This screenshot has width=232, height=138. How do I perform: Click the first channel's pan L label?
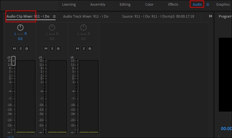[x=15, y=34]
